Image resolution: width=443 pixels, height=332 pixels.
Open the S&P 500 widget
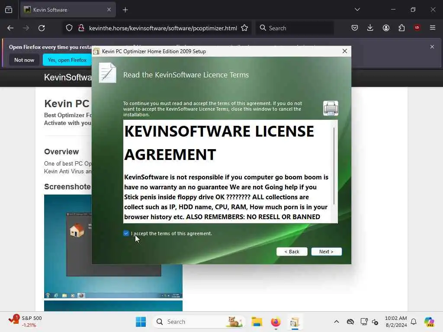click(25, 322)
